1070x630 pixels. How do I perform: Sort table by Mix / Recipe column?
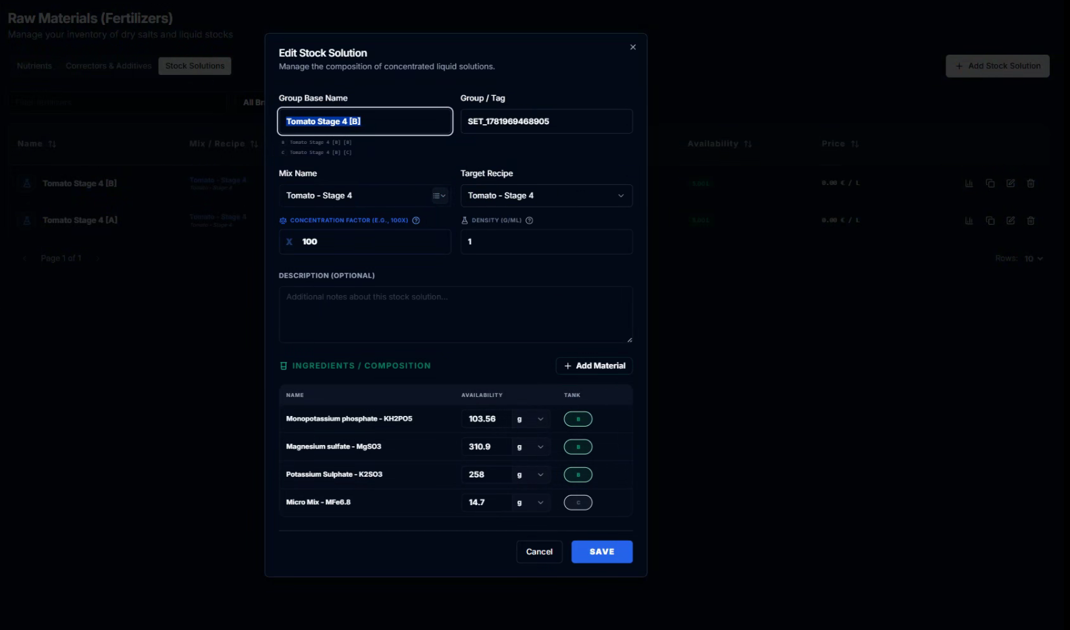coord(224,144)
